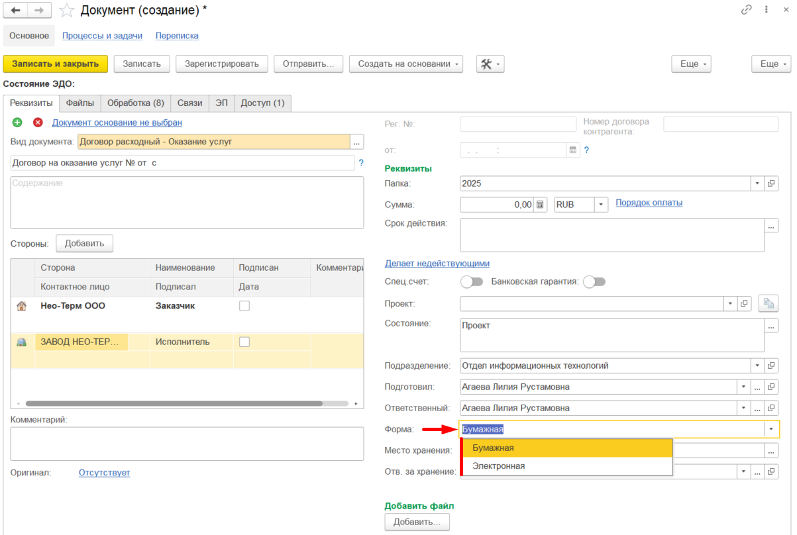Open the Подразделение item with its open icon
The height and width of the screenshot is (535, 797).
coord(772,365)
